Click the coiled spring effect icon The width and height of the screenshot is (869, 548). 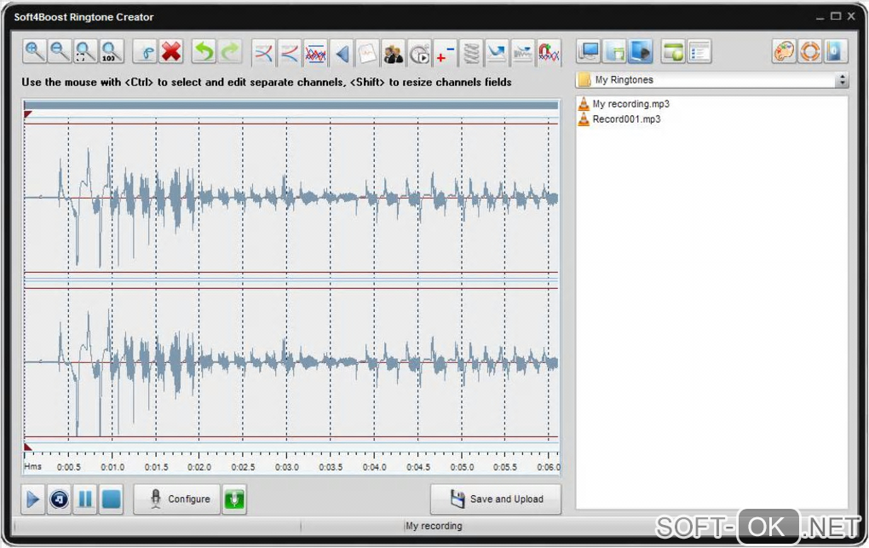point(471,53)
